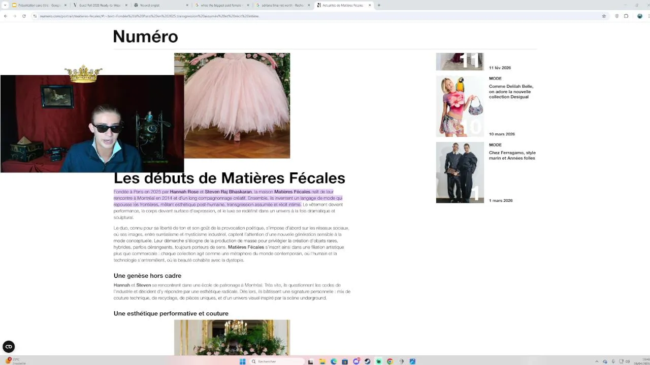The width and height of the screenshot is (650, 365).
Task: Go forward with the arrow button
Action: [14, 16]
